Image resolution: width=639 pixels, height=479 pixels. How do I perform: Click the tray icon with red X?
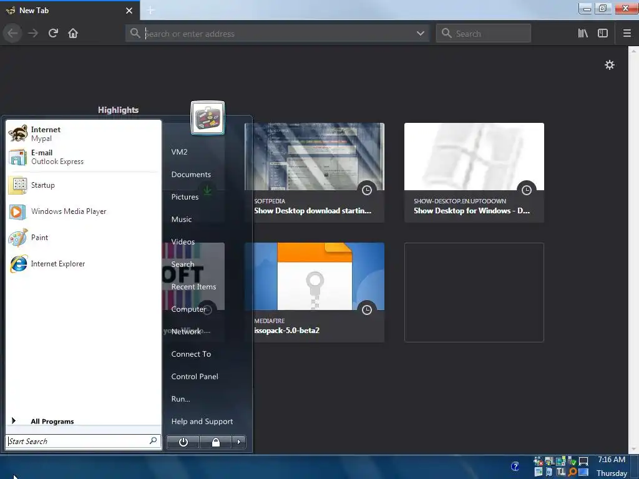[539, 462]
